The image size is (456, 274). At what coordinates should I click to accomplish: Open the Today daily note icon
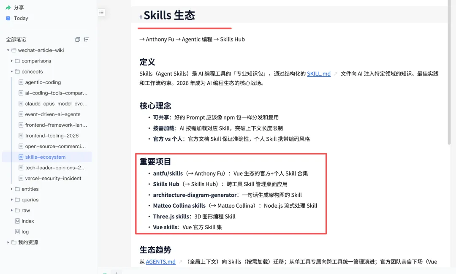[7, 18]
